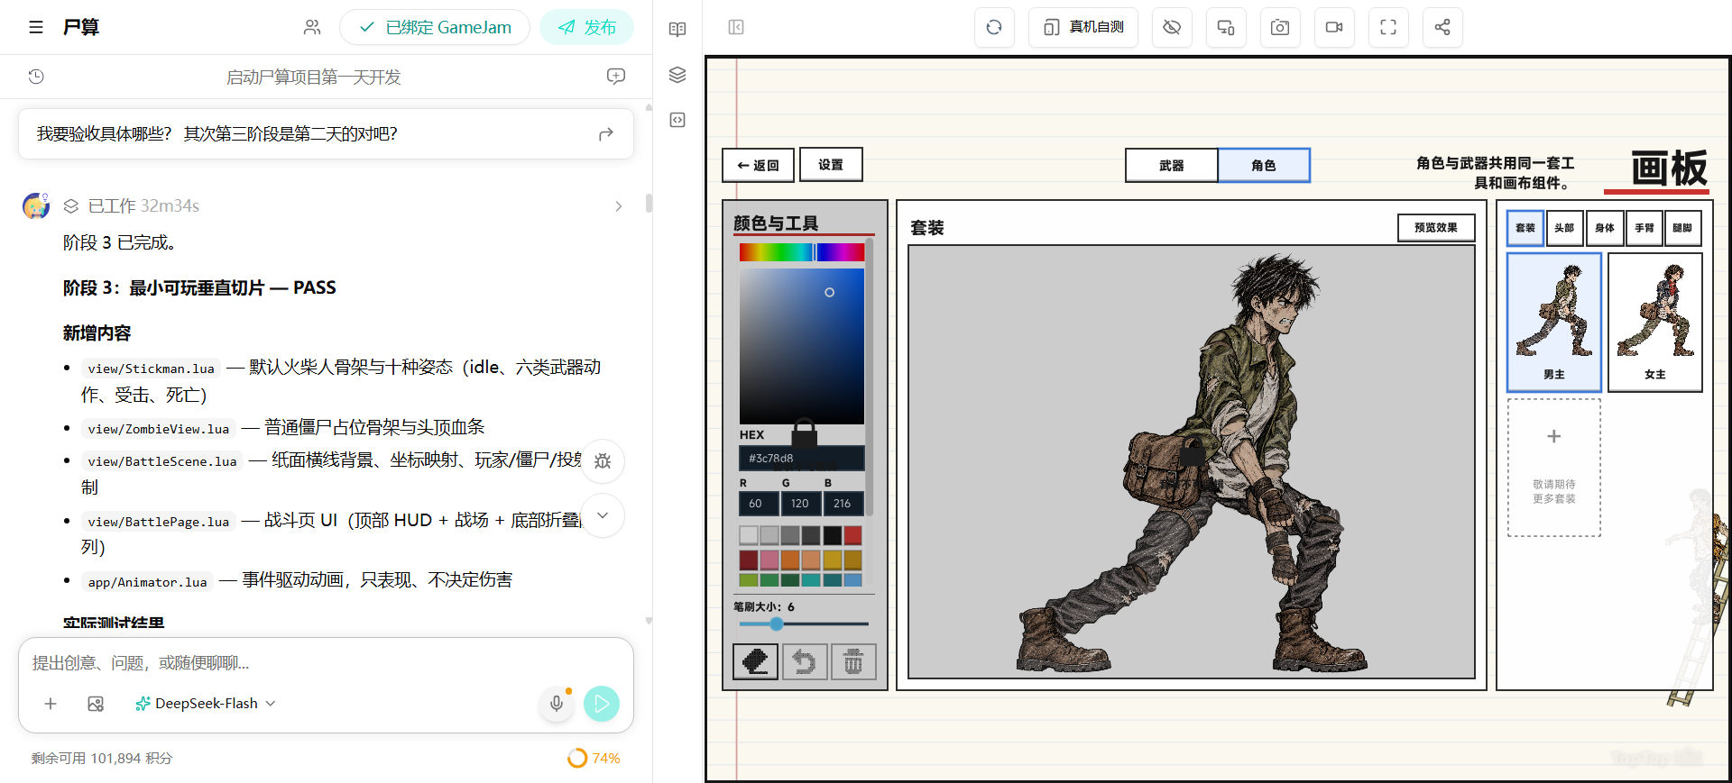Open the DeepSeek-Flash model dropdown

click(206, 704)
